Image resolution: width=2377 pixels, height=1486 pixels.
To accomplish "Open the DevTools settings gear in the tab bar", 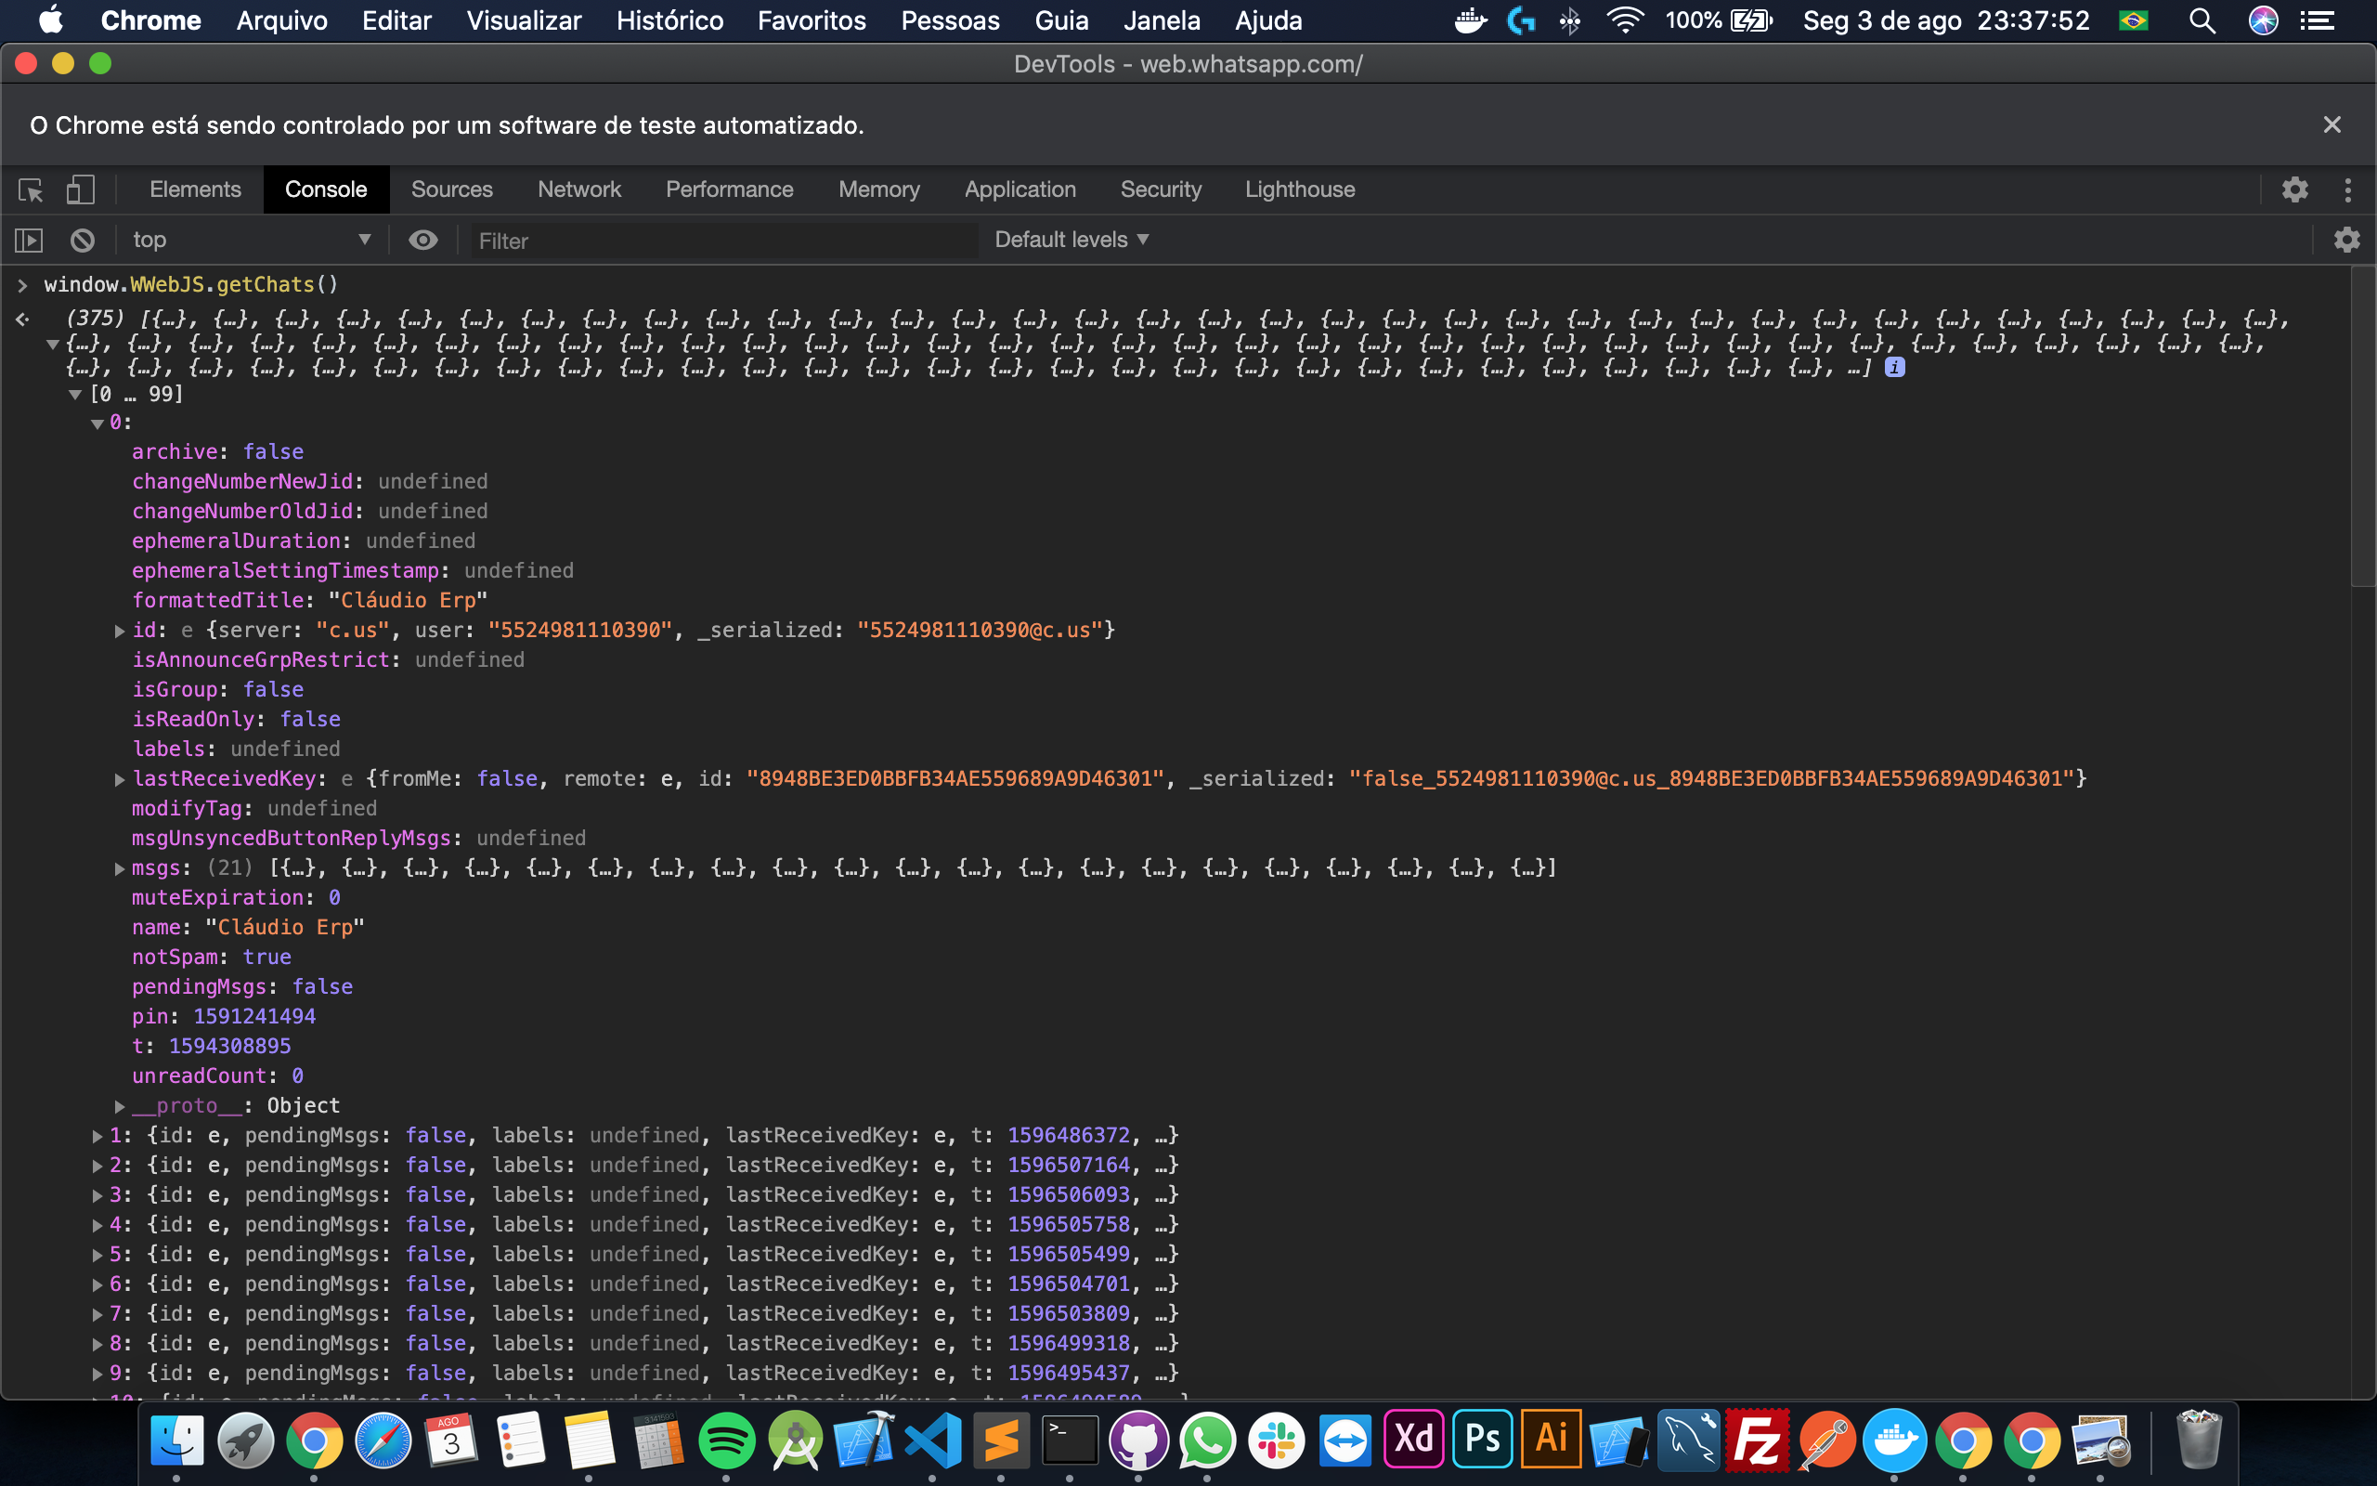I will 2294,189.
